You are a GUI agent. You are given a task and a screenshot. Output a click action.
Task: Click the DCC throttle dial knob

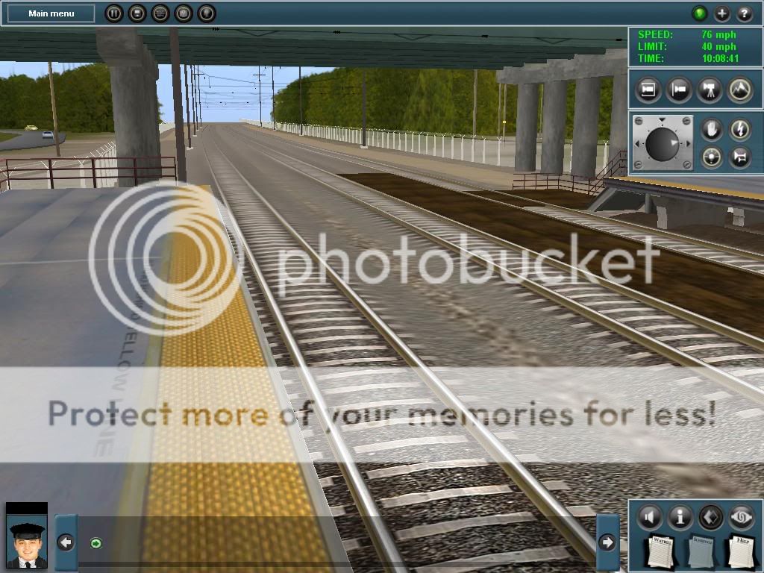(663, 144)
